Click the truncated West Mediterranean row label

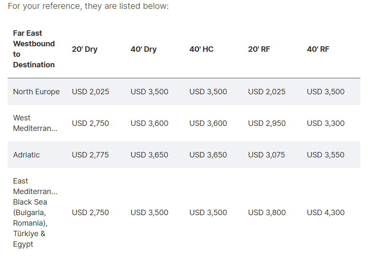point(35,123)
